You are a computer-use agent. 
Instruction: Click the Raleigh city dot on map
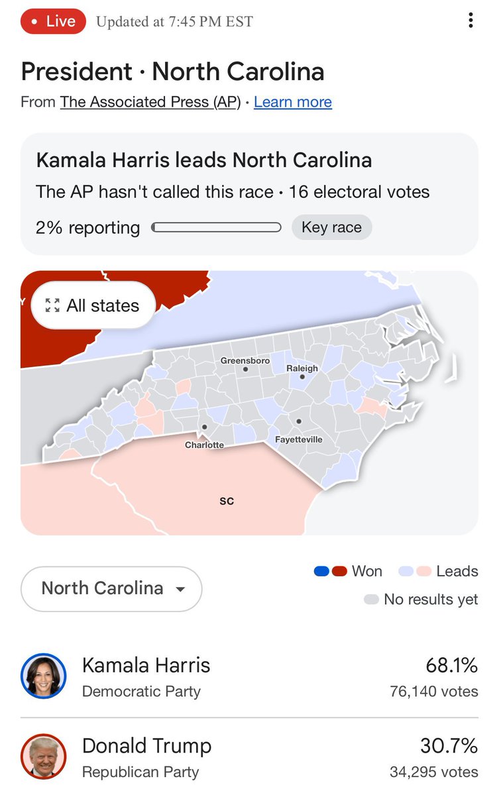click(302, 378)
